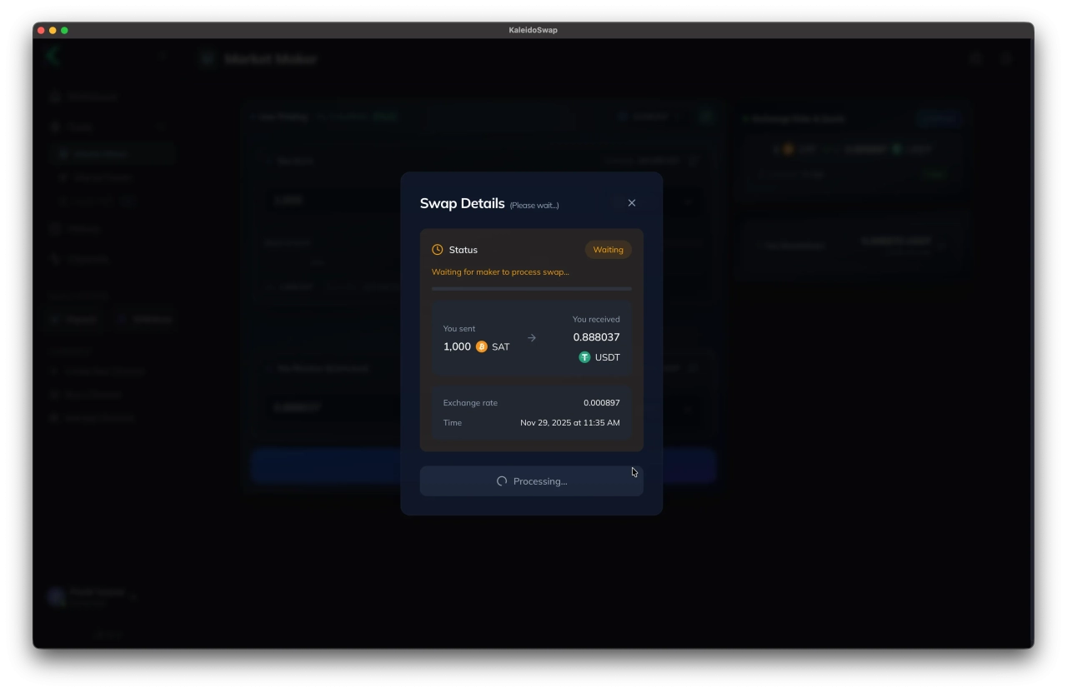Click the spinner icon in Processing button
This screenshot has height=692, width=1067.
tap(502, 481)
